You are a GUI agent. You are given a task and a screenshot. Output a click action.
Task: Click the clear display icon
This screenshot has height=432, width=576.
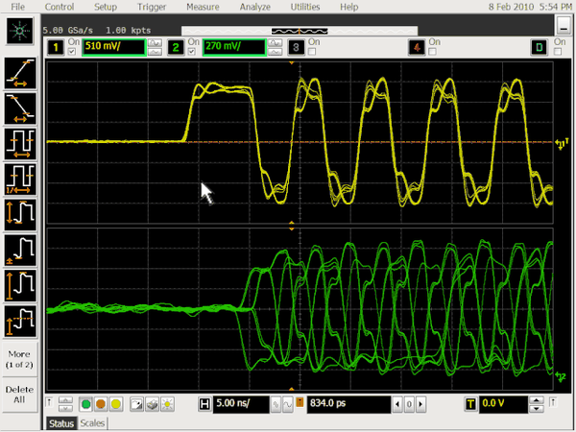pyautogui.click(x=136, y=404)
